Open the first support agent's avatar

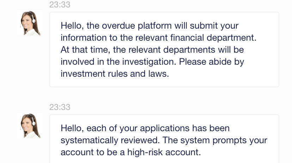[x=29, y=23]
